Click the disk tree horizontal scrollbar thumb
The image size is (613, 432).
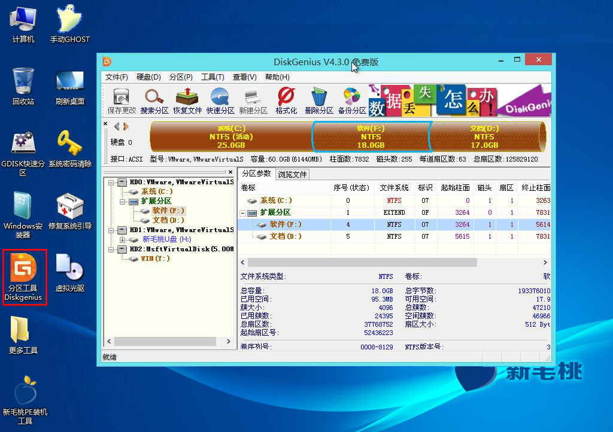pyautogui.click(x=165, y=342)
